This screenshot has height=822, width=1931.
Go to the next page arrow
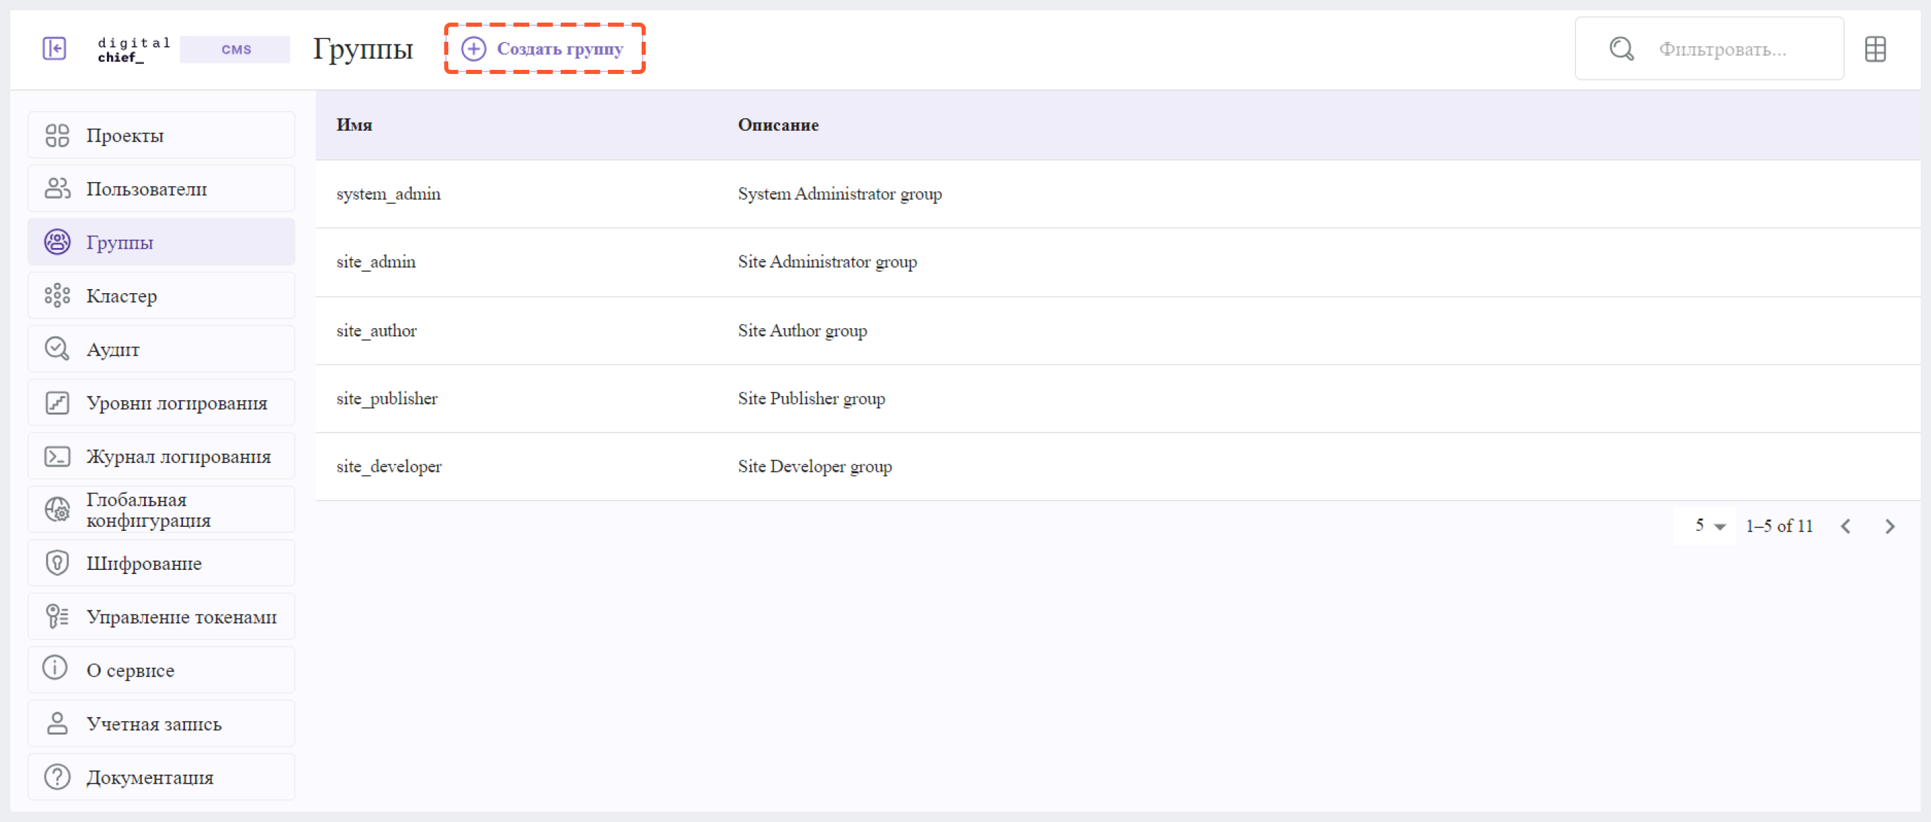[1890, 526]
